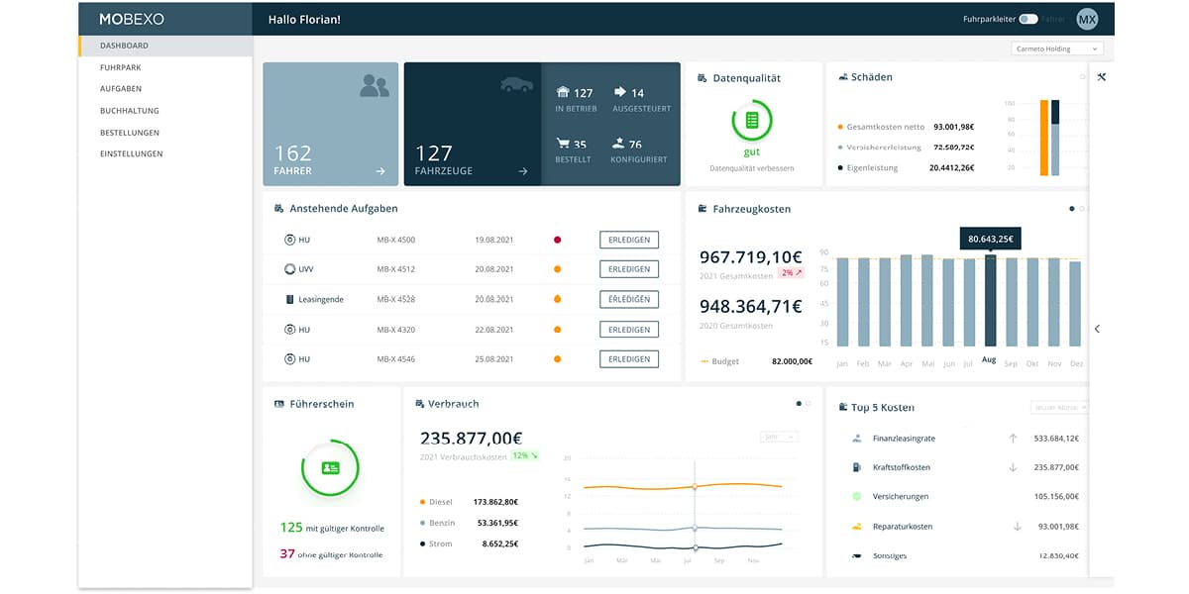Click the tools icon in right panel
Image resolution: width=1189 pixels, height=594 pixels.
(x=1101, y=77)
